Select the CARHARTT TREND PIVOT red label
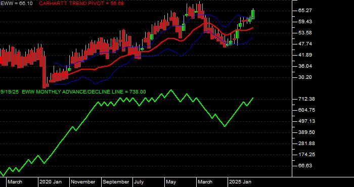The height and width of the screenshot is (187, 354). point(81,4)
